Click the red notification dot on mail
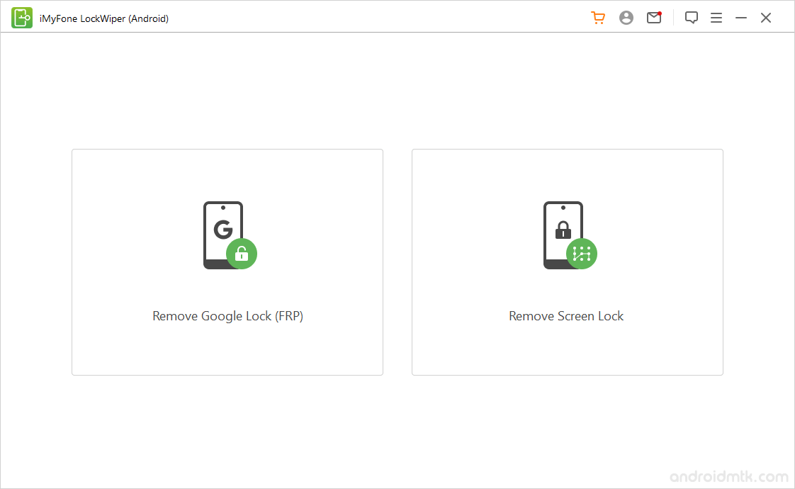The height and width of the screenshot is (489, 795). (660, 13)
